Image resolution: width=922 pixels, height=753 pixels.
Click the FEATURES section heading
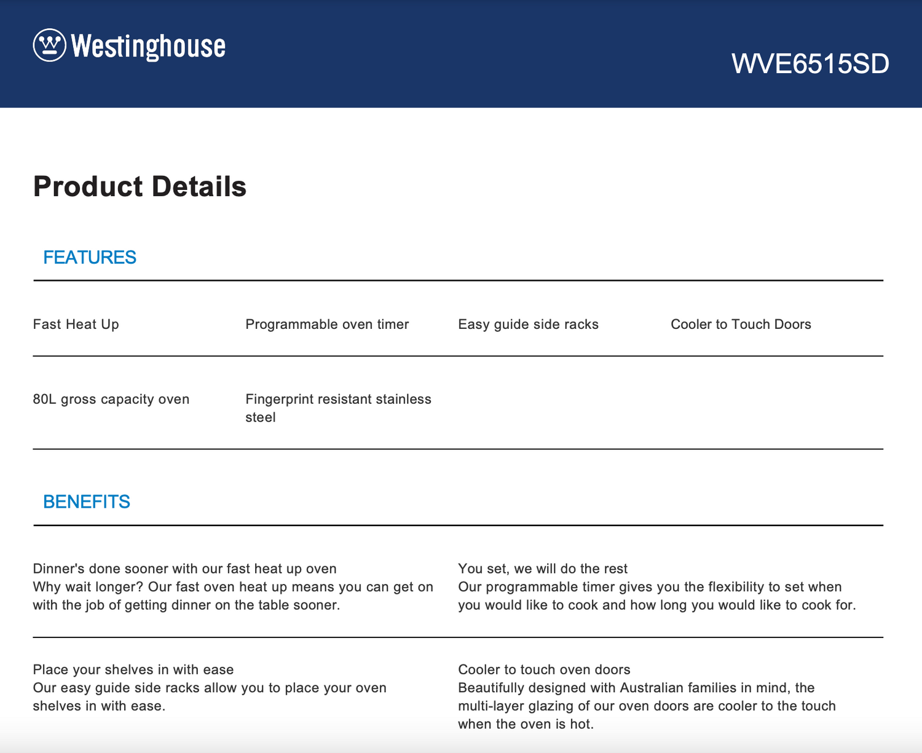point(90,257)
